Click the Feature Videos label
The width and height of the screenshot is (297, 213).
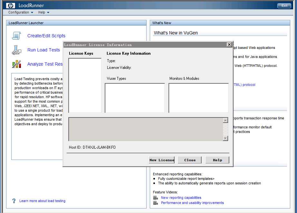(165, 192)
